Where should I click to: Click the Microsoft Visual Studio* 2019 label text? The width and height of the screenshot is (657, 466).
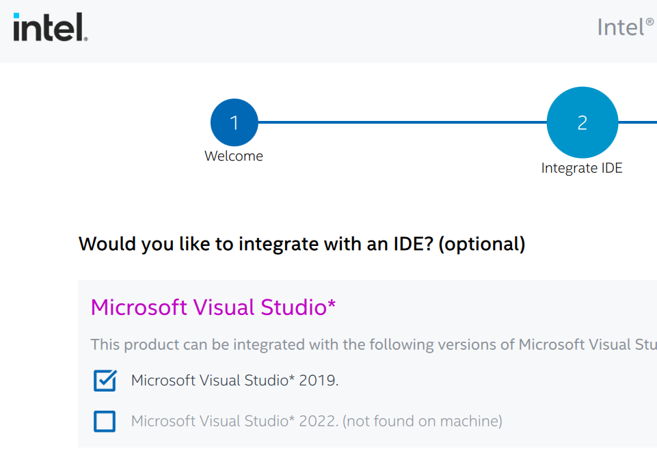click(234, 381)
